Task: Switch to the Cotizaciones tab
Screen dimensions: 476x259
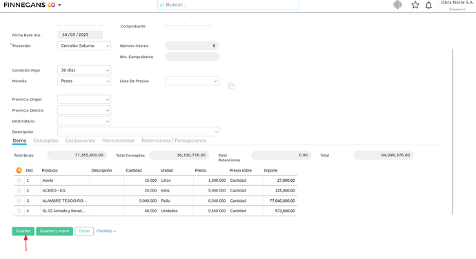Action: 80,141
